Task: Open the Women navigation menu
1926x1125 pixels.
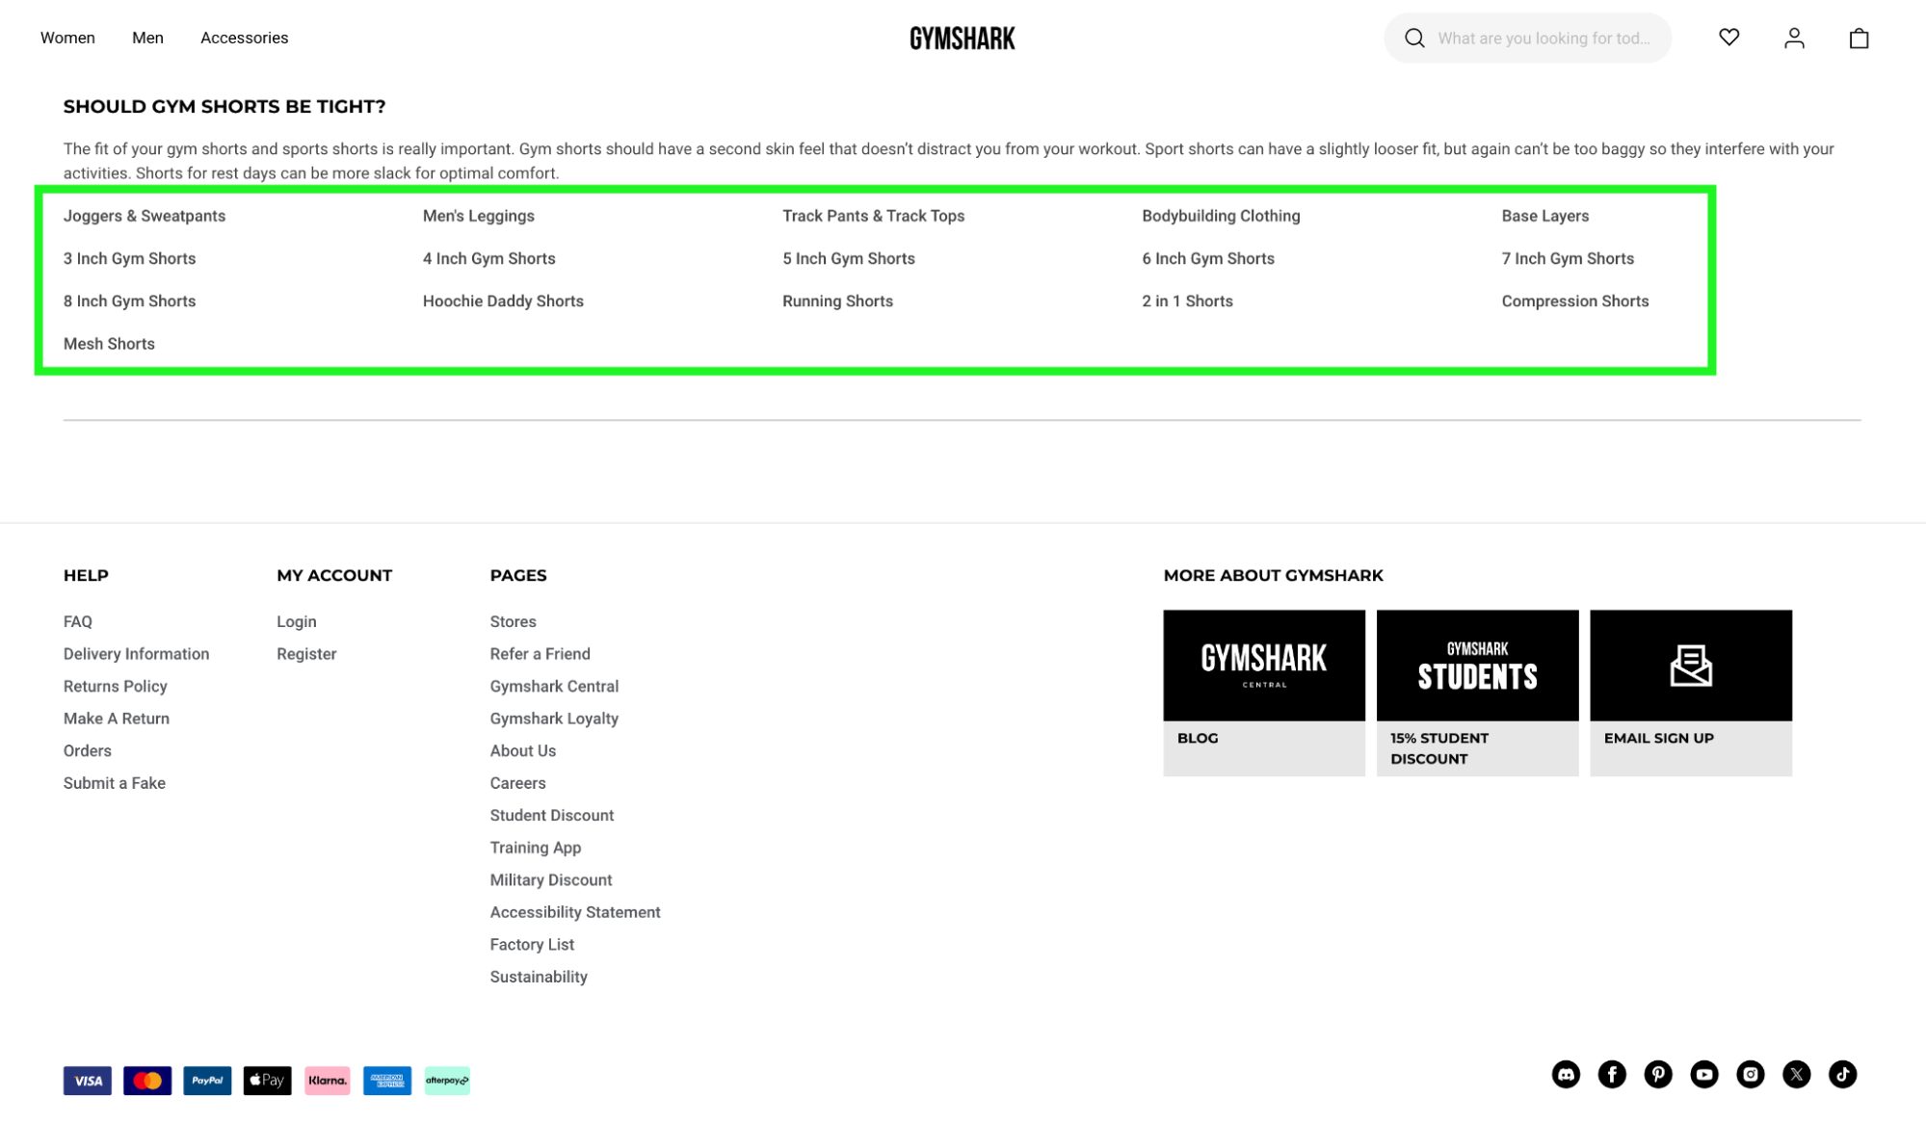Action: (67, 38)
